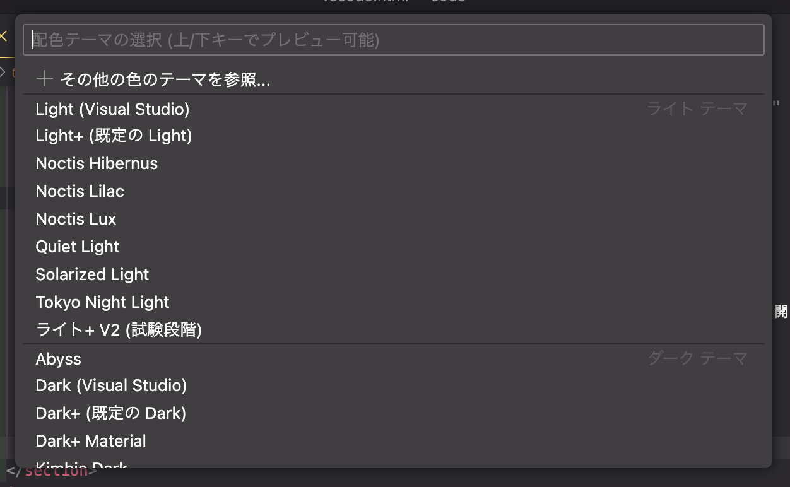Click the plus icon for browsing more themes

coord(44,79)
